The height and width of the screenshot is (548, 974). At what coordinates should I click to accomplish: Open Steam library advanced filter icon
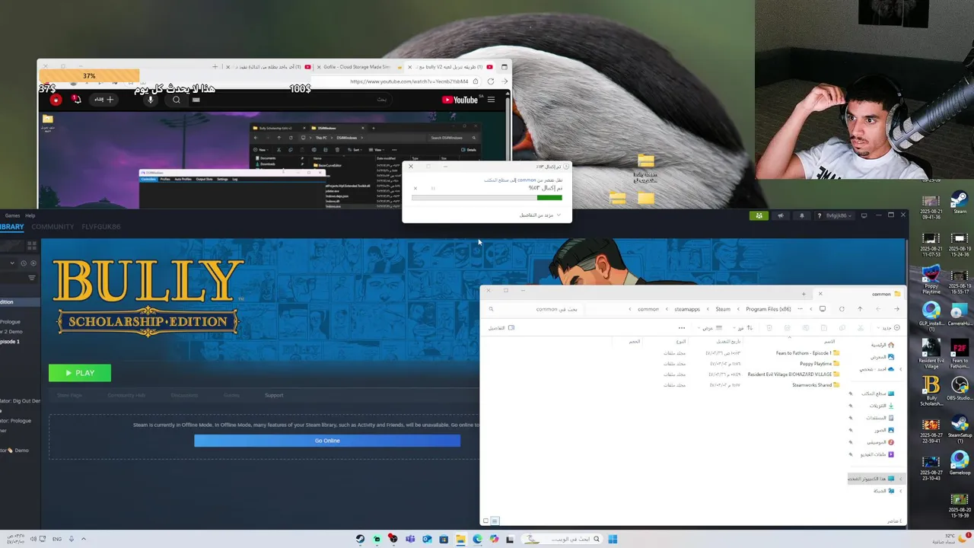pos(32,278)
